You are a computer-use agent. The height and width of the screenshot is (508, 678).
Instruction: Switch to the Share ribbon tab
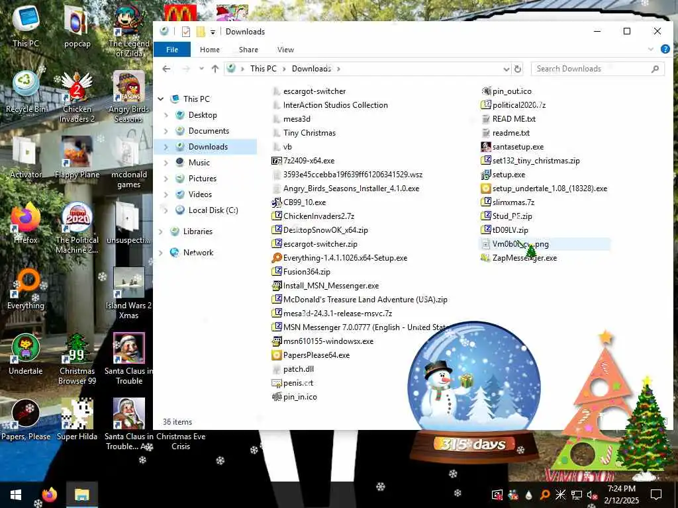[x=249, y=50]
